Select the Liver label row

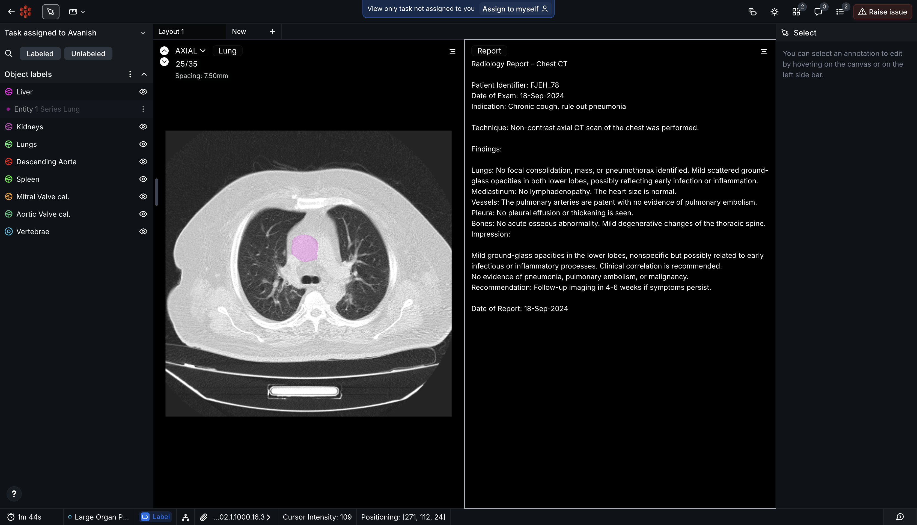pos(76,92)
